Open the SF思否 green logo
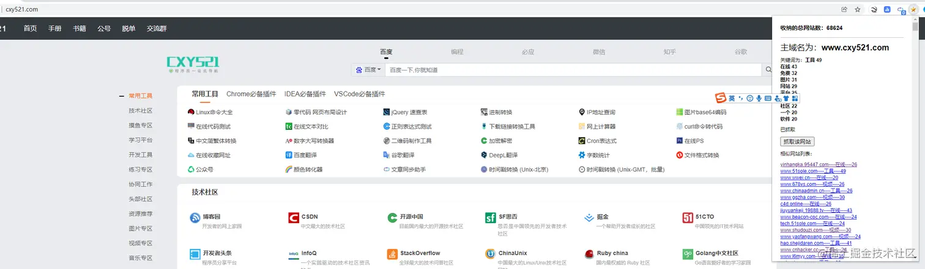 491,218
